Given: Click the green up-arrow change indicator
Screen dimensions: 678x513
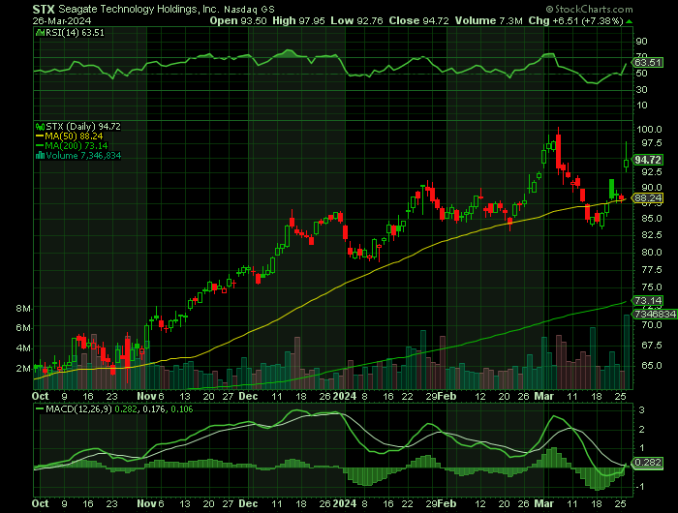Looking at the screenshot, I should point(630,21).
